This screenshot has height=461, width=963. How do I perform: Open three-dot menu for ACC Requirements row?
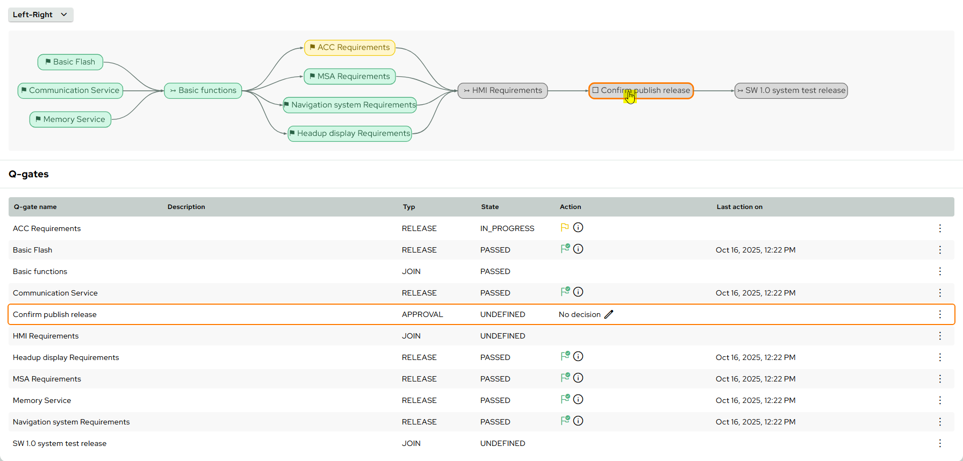pyautogui.click(x=940, y=228)
